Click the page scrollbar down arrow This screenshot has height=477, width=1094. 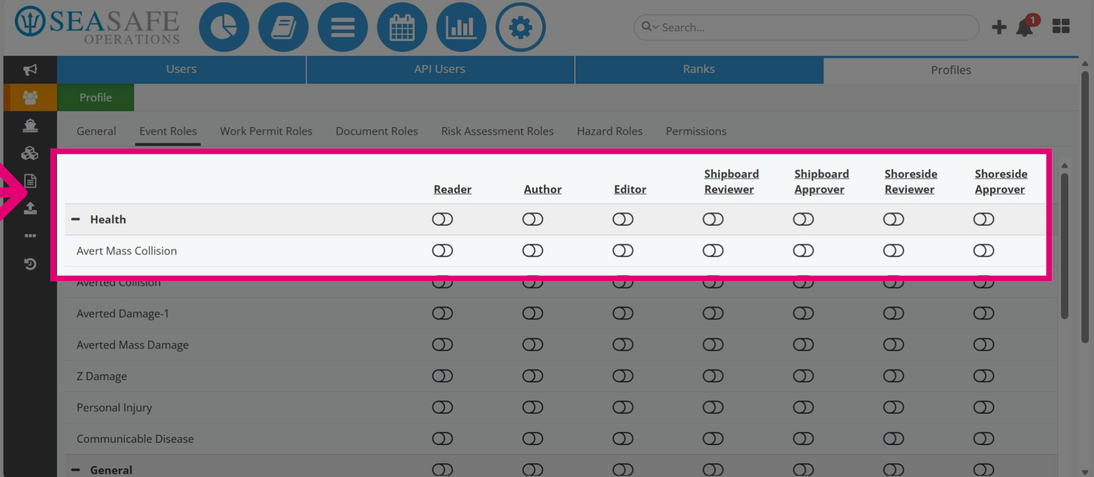click(x=1085, y=472)
